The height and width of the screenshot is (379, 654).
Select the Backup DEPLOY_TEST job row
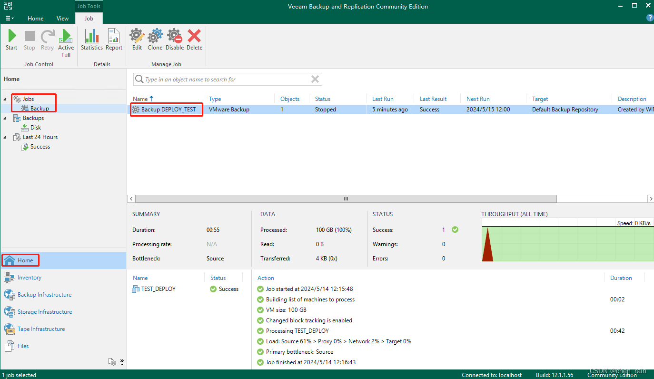click(390, 110)
